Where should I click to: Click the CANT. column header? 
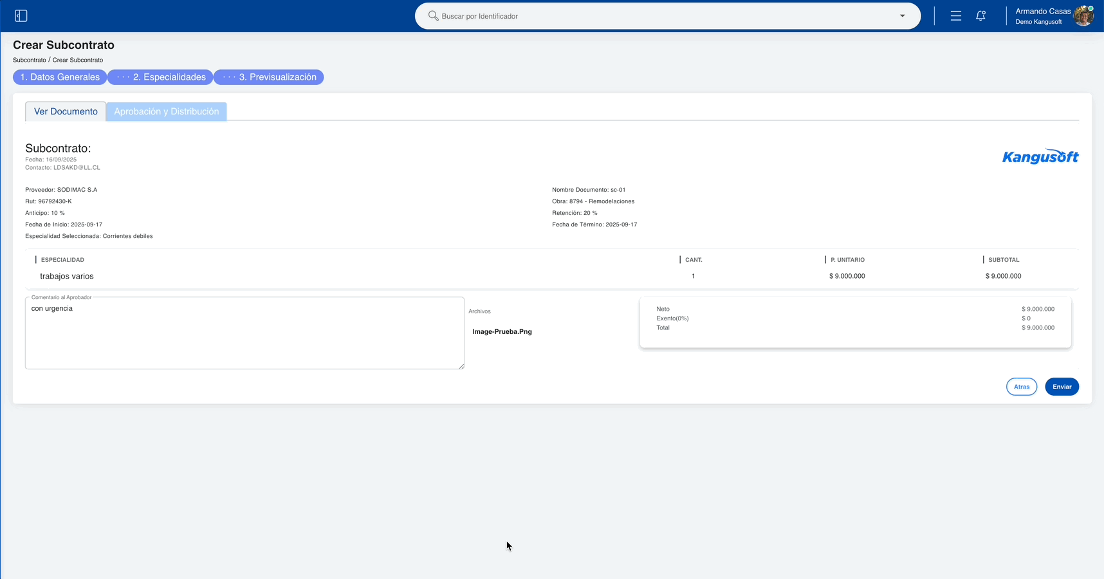click(694, 260)
